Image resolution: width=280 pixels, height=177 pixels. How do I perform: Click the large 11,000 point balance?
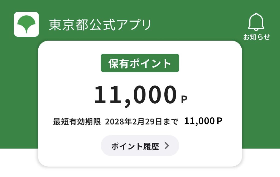pyautogui.click(x=135, y=95)
